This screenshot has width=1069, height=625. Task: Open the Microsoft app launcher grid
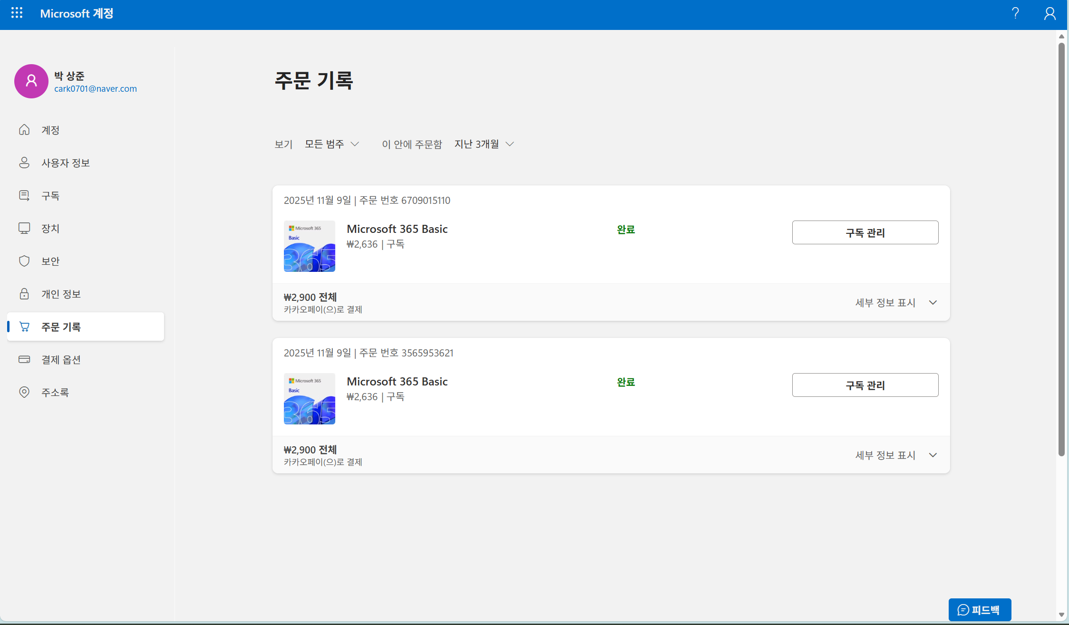click(x=17, y=13)
